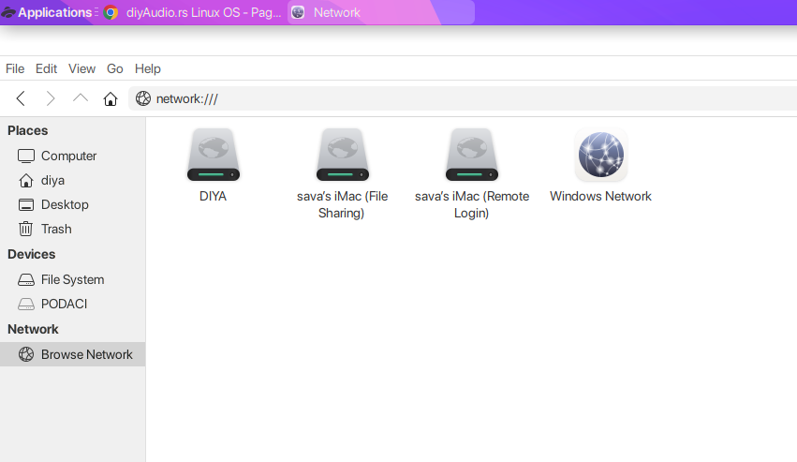Open Desktop in Places sidebar
797x462 pixels.
73,204
